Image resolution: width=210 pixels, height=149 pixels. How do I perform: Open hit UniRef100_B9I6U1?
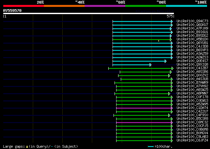point(193,32)
